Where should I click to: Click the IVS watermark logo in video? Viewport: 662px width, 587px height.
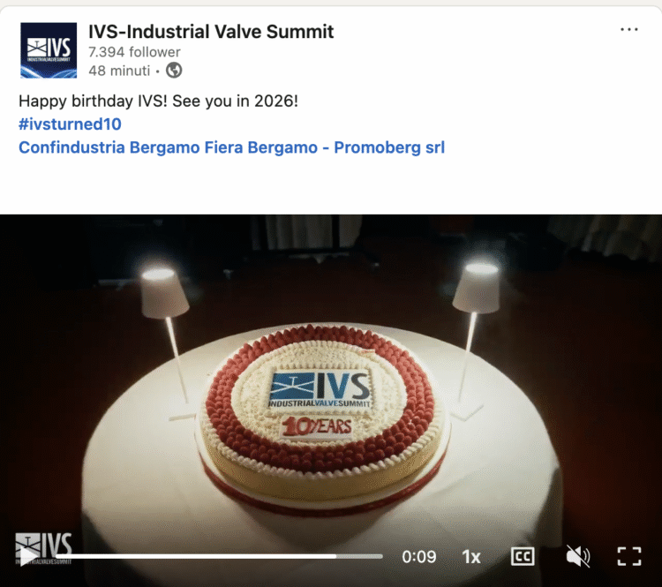(44, 548)
